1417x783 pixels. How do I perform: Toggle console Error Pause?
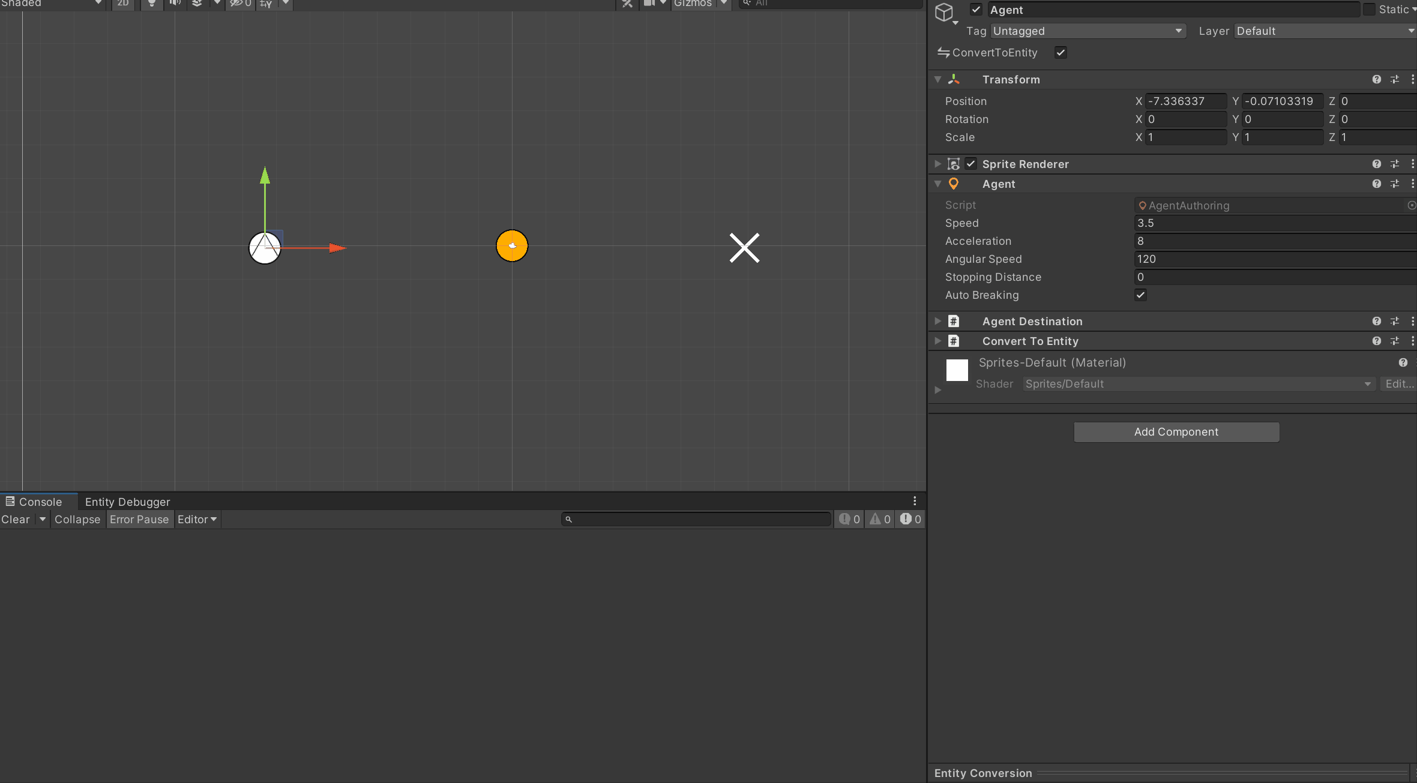139,519
